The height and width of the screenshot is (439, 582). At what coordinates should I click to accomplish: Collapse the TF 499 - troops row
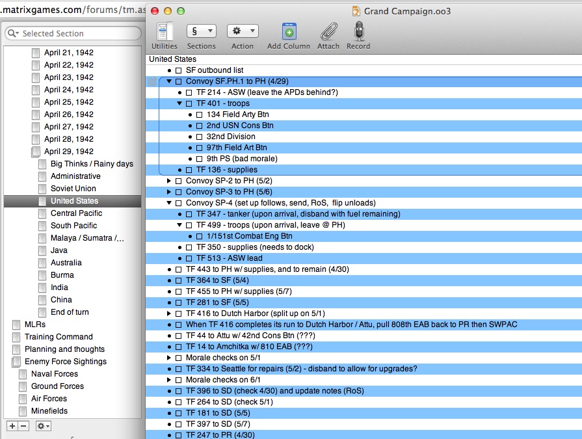click(x=179, y=225)
